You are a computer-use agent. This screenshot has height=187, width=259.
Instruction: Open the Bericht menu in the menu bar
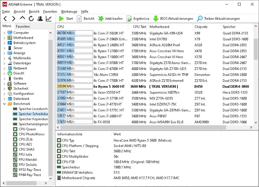34,12
